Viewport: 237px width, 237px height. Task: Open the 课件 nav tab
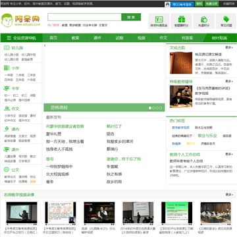97,38
